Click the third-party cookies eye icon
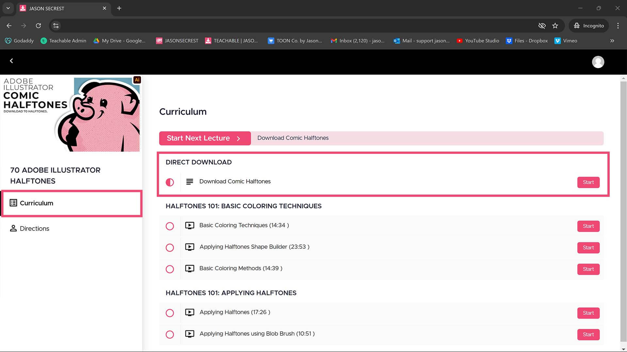The image size is (627, 352). (542, 26)
